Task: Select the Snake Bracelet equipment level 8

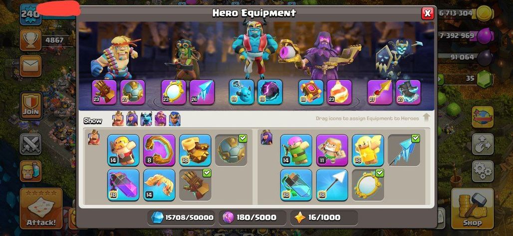Action: click(x=159, y=150)
